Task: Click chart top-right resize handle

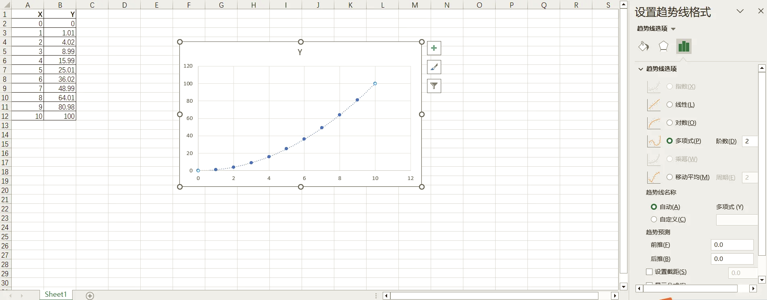Action: pyautogui.click(x=422, y=42)
